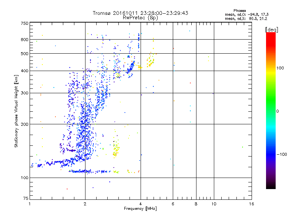Click the x-axis tick label '4'
This screenshot has height=222, width=296.
(x=141, y=204)
